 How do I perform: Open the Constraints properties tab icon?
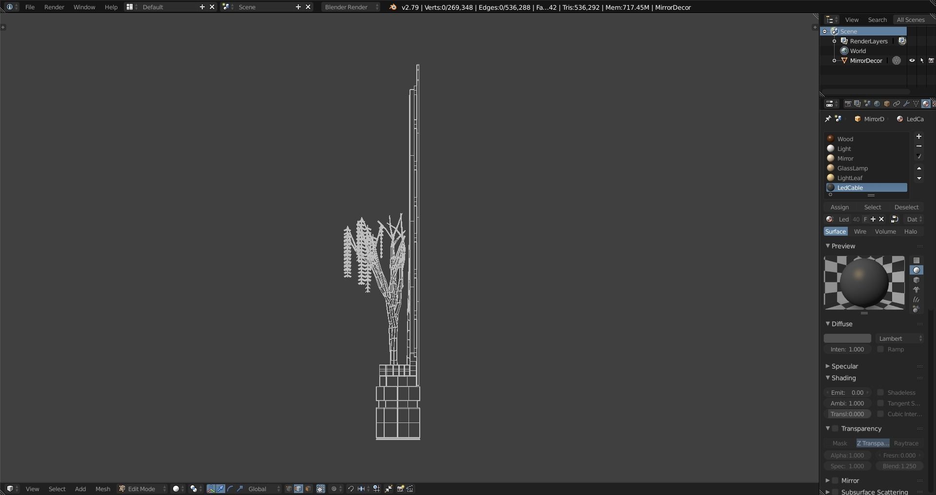point(897,104)
